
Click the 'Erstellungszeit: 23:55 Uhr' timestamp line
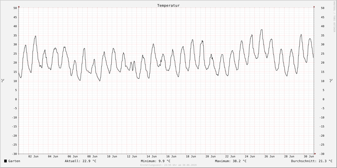[168, 165]
